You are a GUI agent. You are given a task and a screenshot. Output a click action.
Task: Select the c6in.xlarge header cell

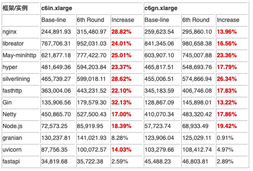tap(57, 8)
